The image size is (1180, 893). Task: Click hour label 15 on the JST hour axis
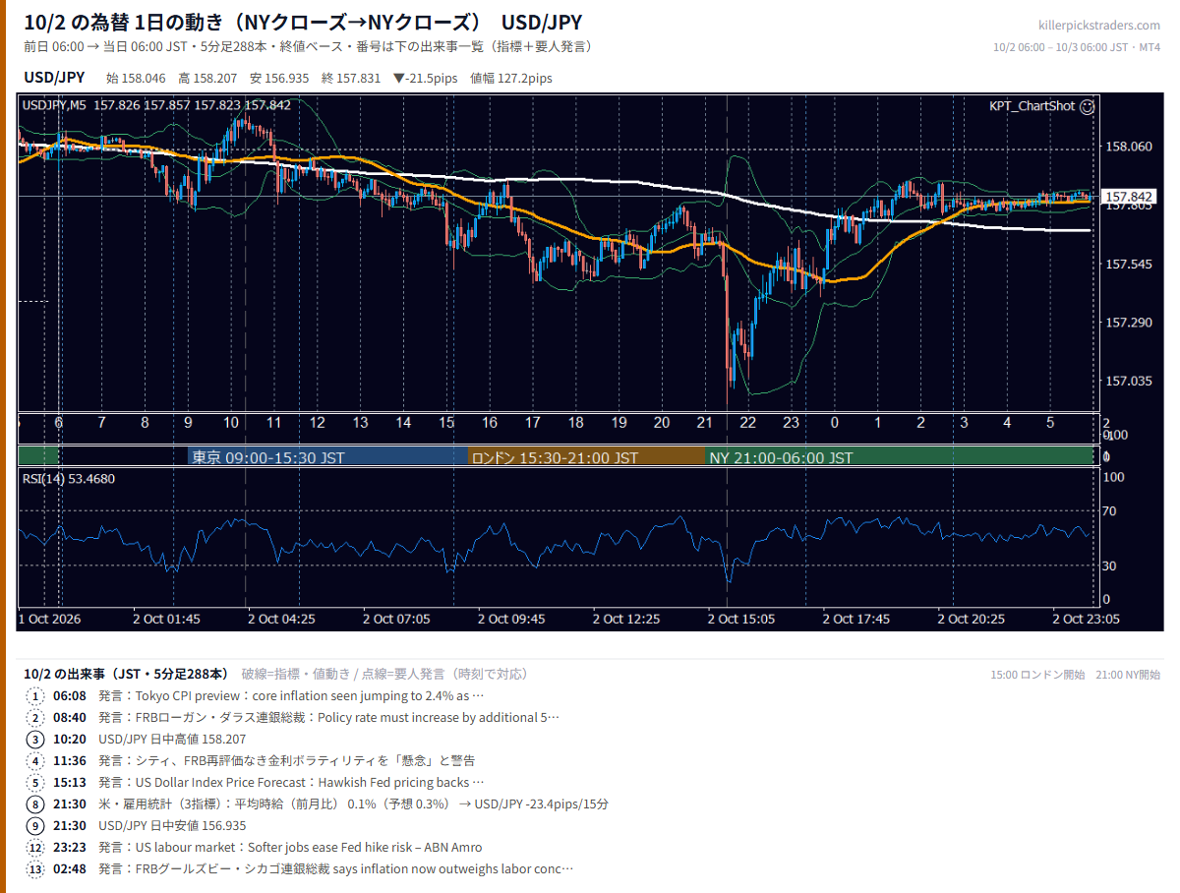point(446,423)
